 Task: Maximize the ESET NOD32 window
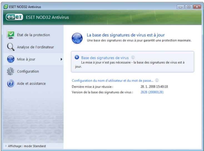click(189, 7)
